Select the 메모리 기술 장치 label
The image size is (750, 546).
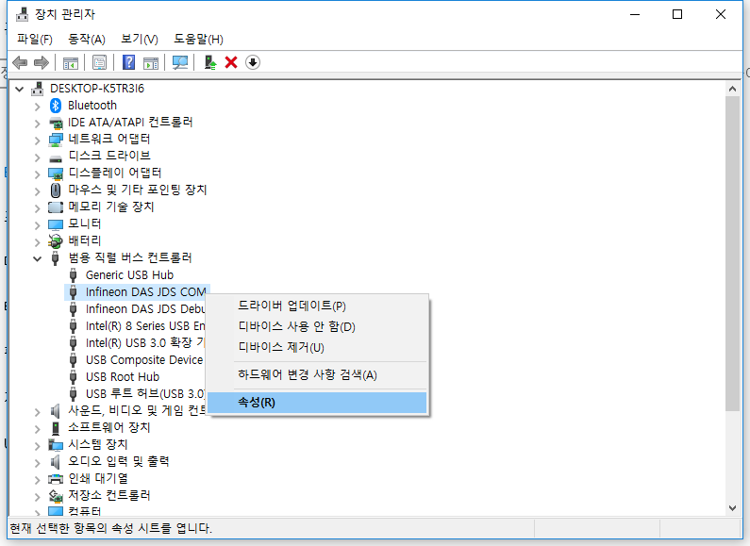tap(111, 207)
